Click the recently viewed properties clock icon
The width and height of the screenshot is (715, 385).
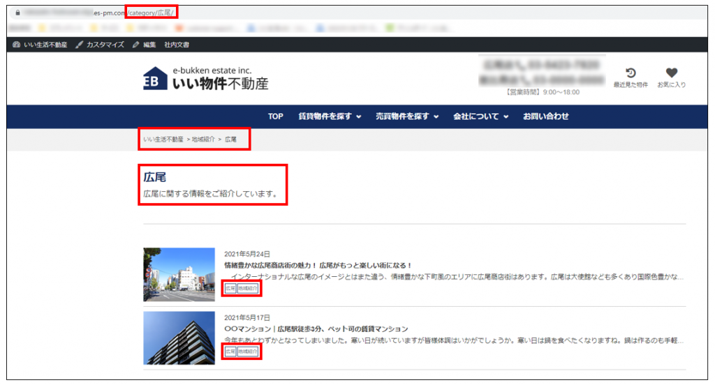tap(630, 73)
